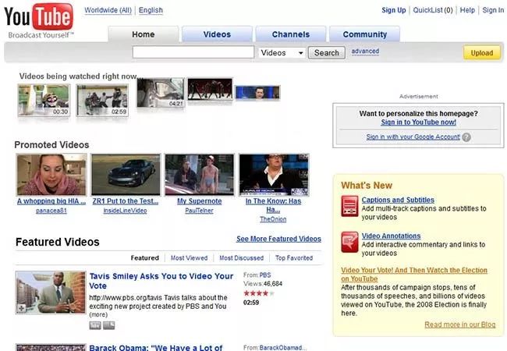The width and height of the screenshot is (507, 351).
Task: Select the Top Favorited filter
Action: [294, 258]
